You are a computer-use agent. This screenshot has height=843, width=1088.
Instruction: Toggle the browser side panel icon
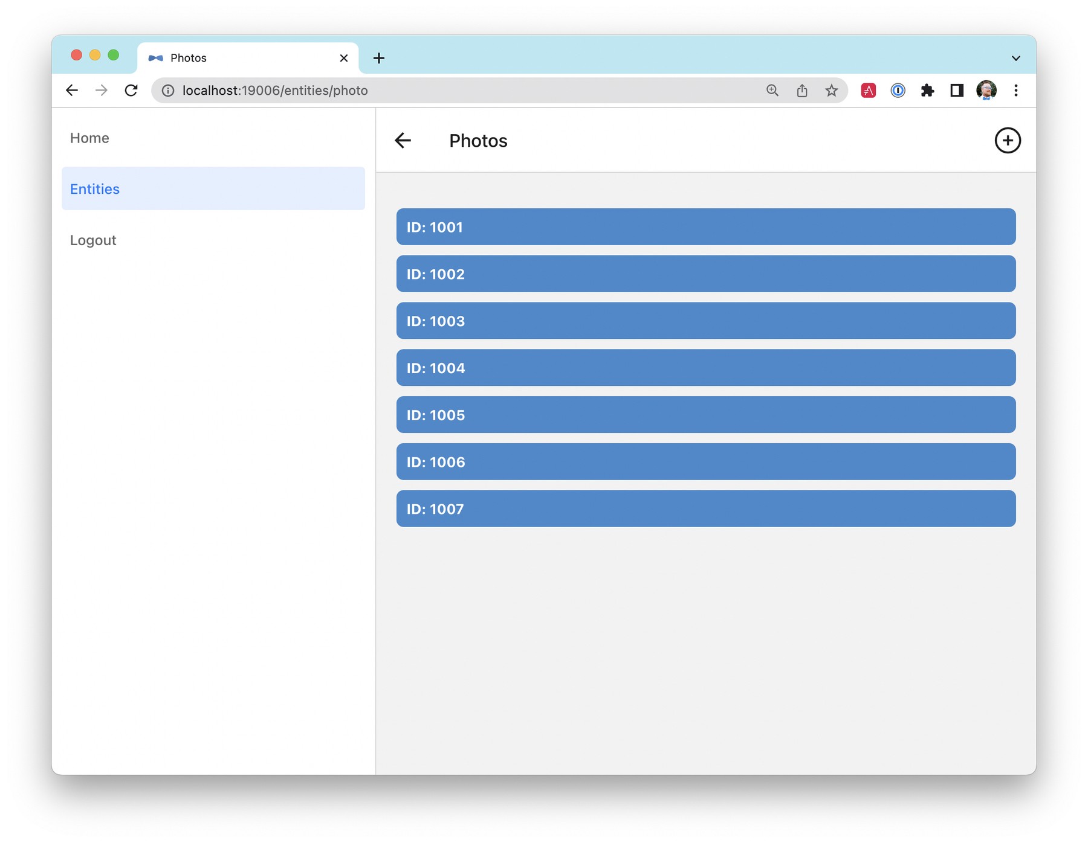(956, 91)
